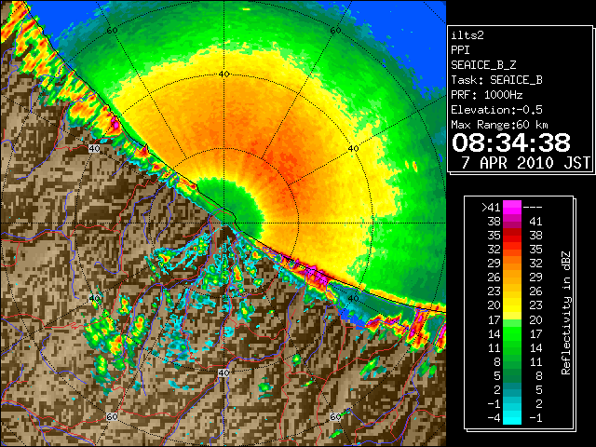Click the '60' range label in the northwest

click(112, 31)
